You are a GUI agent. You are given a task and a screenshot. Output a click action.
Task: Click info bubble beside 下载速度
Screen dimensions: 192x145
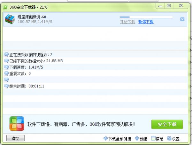[6, 67]
